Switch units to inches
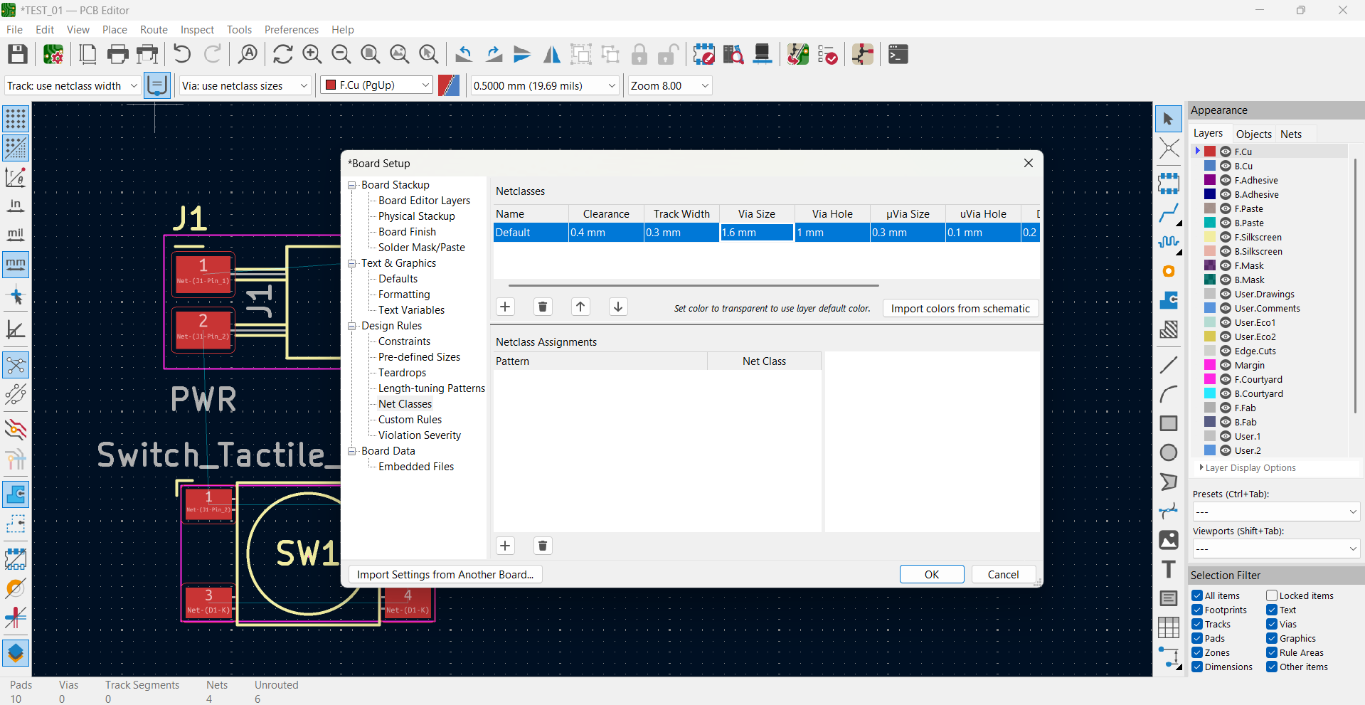This screenshot has width=1365, height=705. point(16,206)
